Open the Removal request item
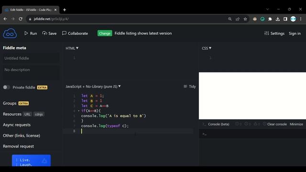Screen dimensions: 306x172 click(18, 146)
